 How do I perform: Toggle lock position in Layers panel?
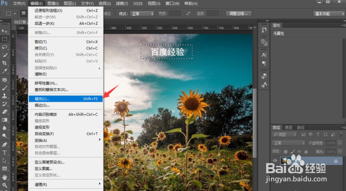(x=299, y=152)
